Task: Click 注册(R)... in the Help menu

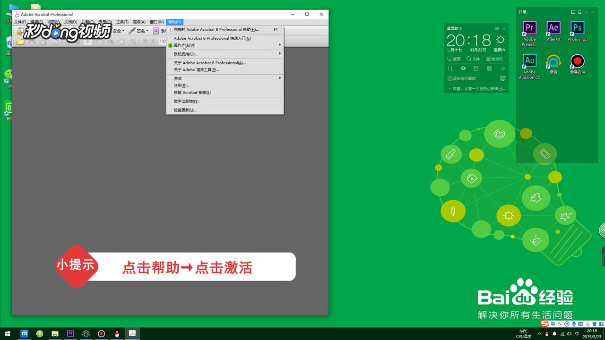Action: [225, 85]
